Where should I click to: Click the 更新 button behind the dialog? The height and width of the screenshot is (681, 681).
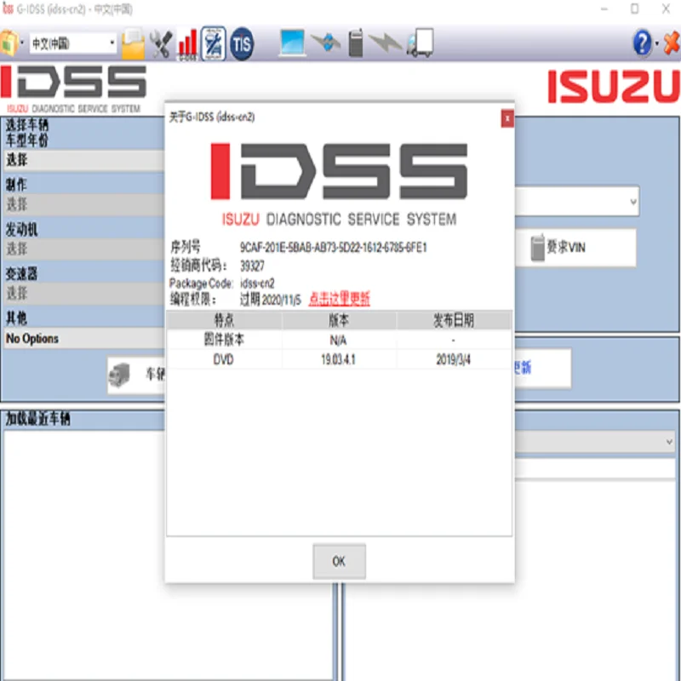(x=543, y=369)
